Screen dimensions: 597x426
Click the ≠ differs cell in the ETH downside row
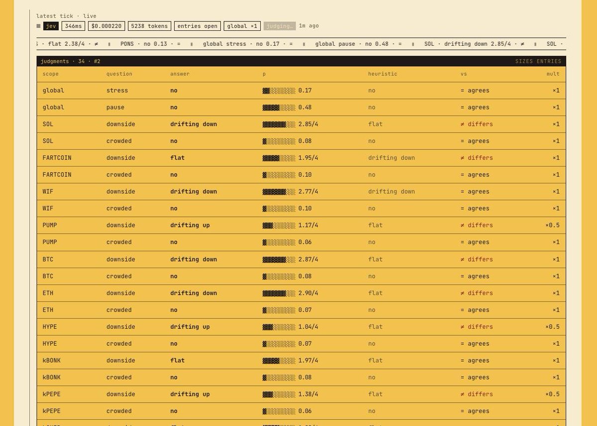click(x=477, y=293)
